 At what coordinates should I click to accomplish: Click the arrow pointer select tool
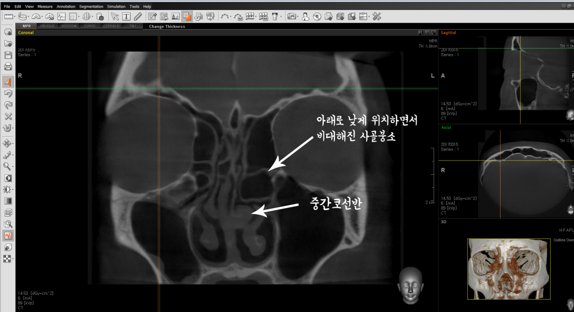point(115,16)
